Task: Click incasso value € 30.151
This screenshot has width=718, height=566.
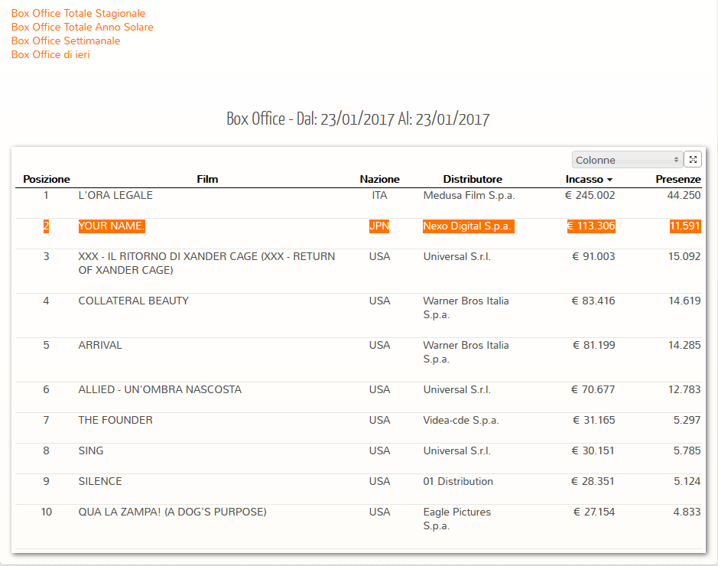Action: pyautogui.click(x=593, y=451)
